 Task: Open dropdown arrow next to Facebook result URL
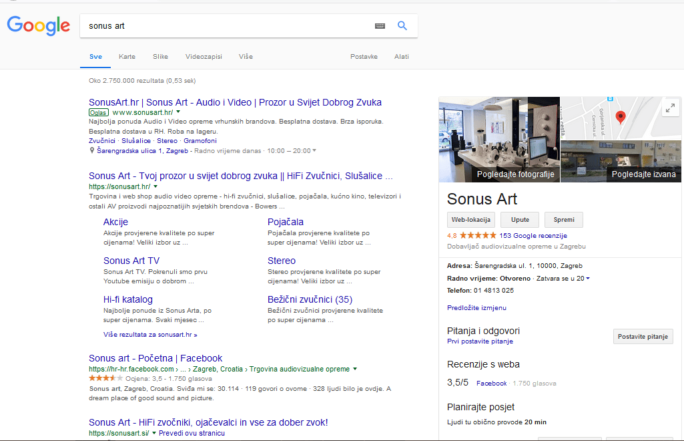(355, 369)
